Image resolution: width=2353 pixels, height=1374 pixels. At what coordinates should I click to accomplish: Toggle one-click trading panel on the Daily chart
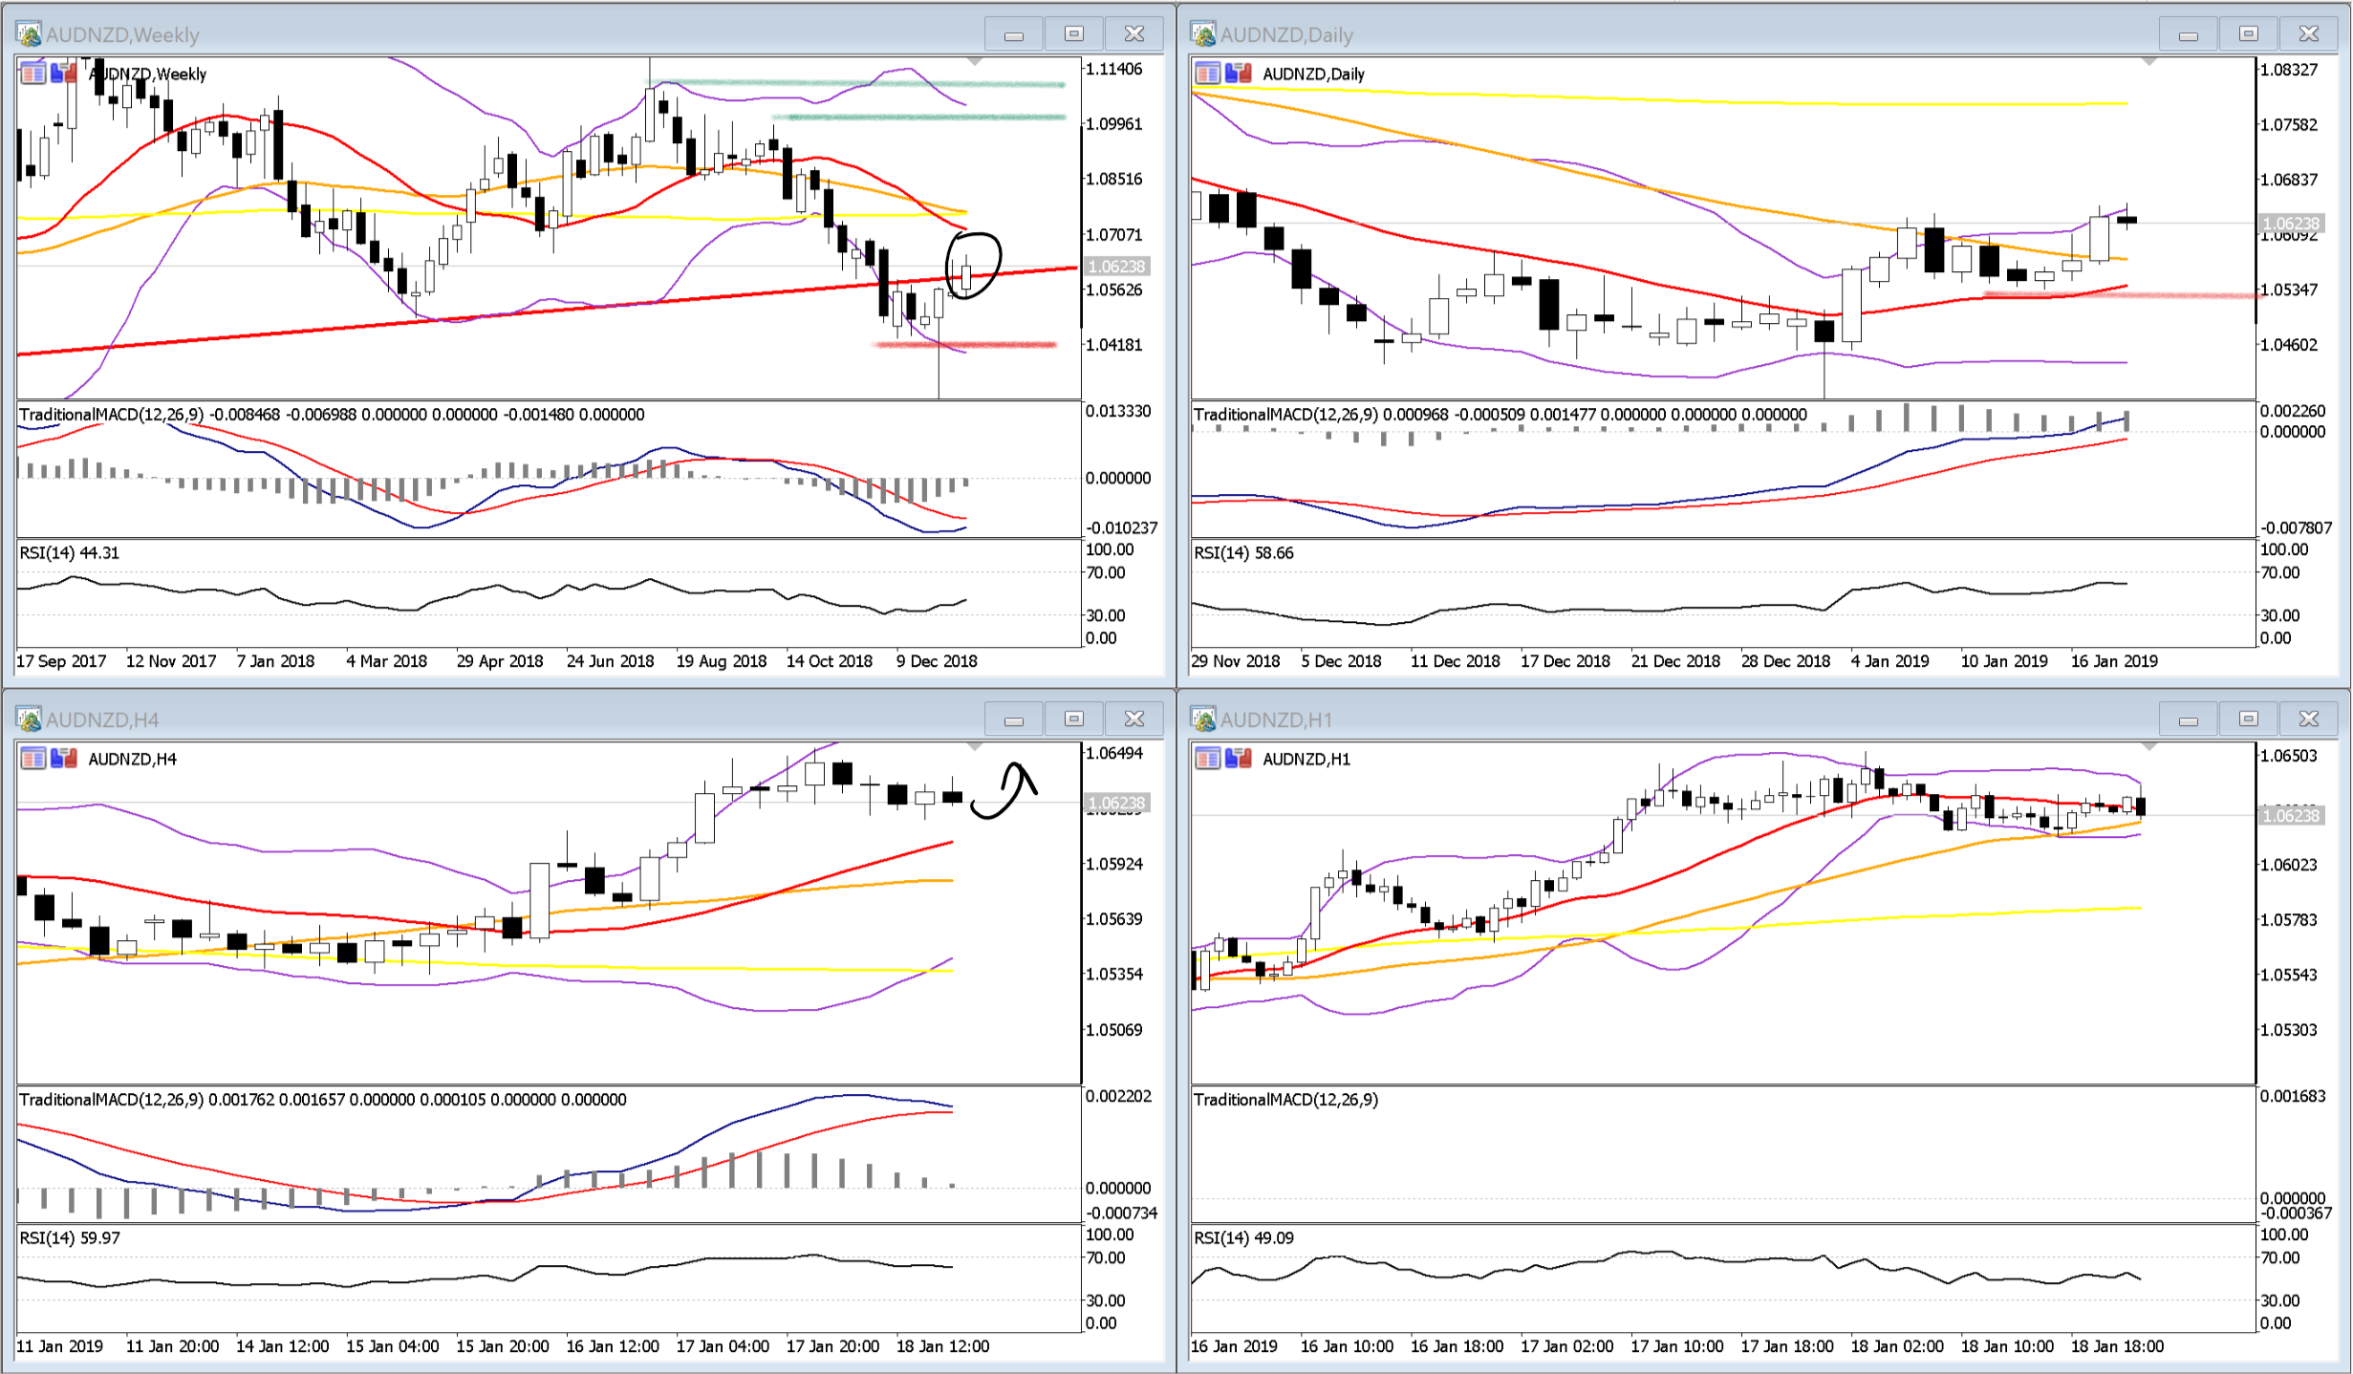(x=1239, y=73)
